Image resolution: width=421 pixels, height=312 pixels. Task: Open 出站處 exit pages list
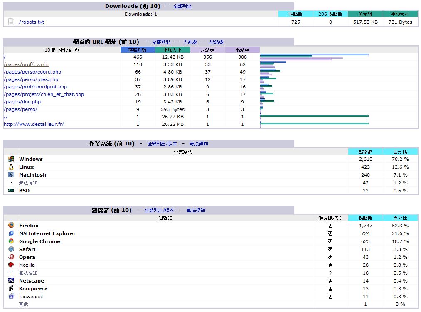point(217,42)
